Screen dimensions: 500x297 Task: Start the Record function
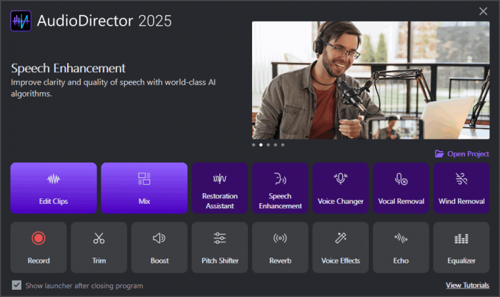pos(39,248)
